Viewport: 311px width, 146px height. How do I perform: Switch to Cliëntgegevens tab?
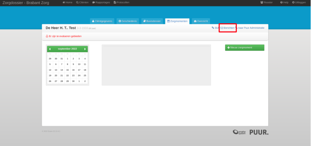click(102, 21)
